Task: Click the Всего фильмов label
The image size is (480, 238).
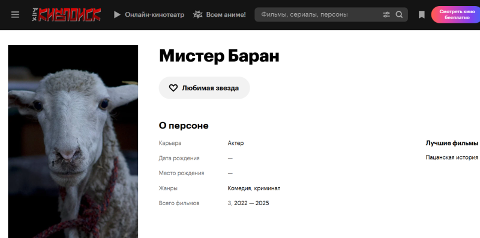Action: (x=179, y=203)
